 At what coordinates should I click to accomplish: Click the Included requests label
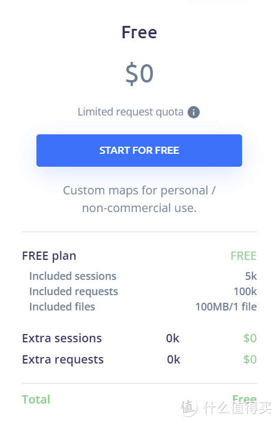(73, 292)
